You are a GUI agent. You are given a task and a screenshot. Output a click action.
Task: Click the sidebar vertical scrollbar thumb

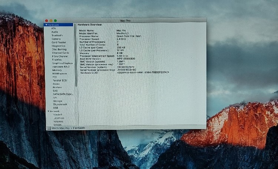(76, 55)
